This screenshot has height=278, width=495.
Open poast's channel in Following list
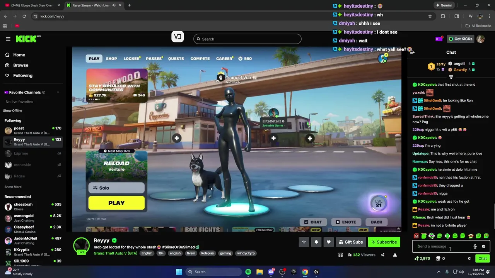coord(33,131)
